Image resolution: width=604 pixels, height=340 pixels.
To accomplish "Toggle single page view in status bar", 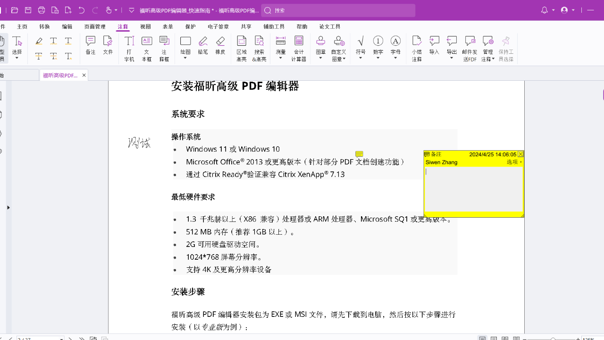I will point(482,338).
